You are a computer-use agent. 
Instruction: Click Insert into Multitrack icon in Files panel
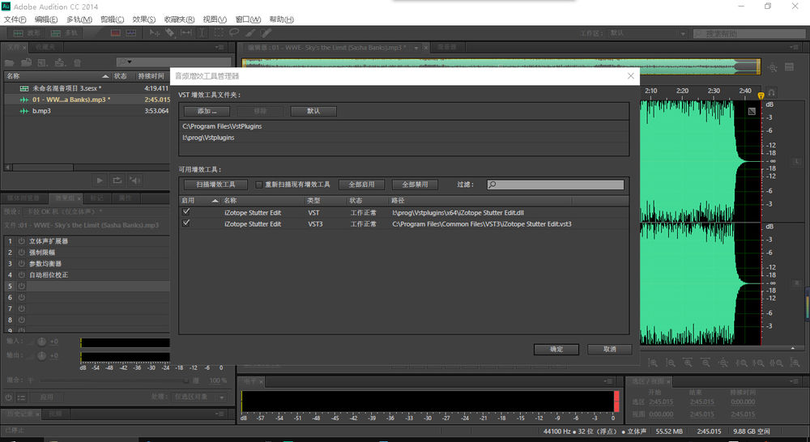point(60,62)
